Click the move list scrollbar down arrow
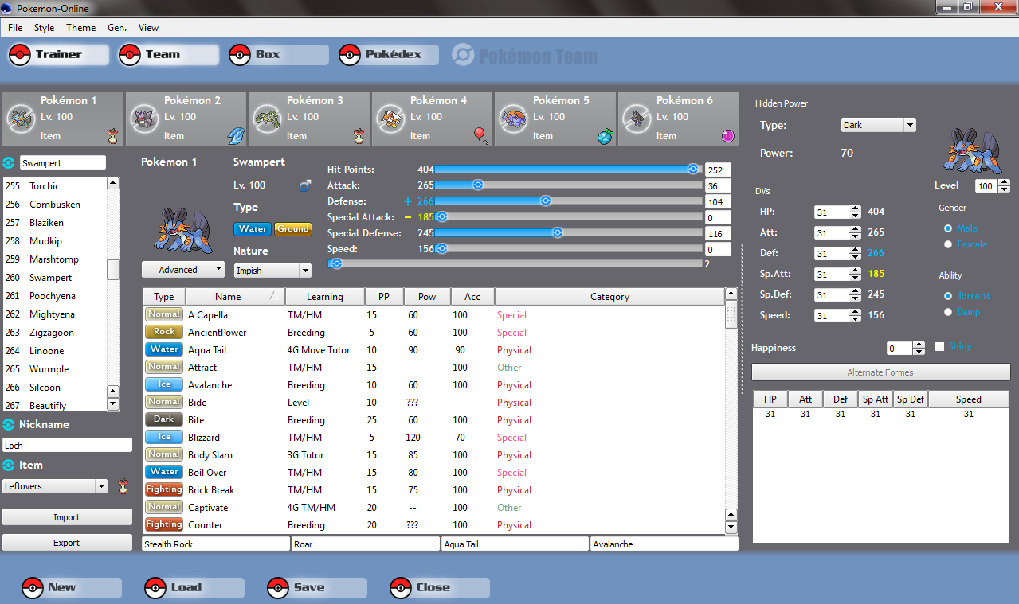Screen dimensions: 1019x604 [x=731, y=527]
